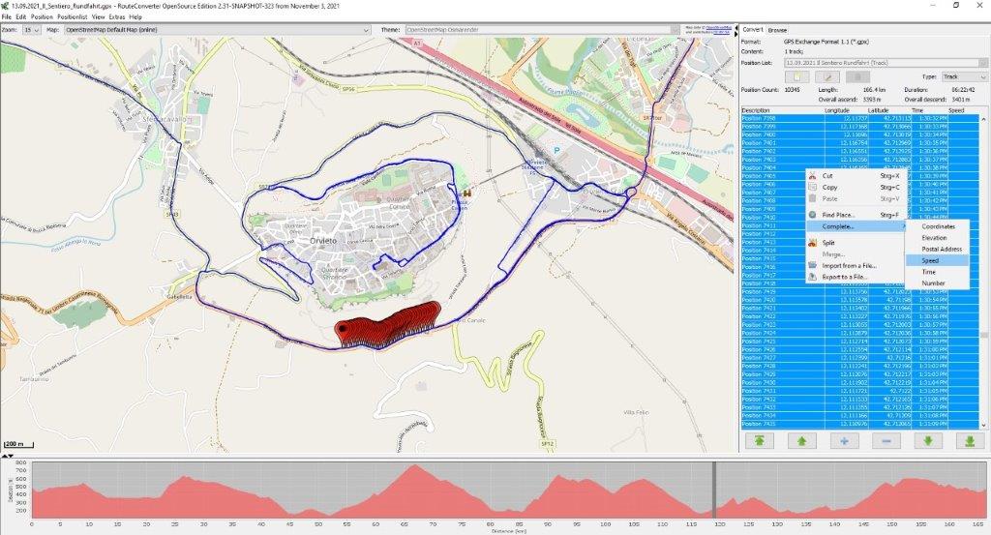Image resolution: width=991 pixels, height=535 pixels.
Task: Click the blue plus add position button
Action: click(x=844, y=440)
